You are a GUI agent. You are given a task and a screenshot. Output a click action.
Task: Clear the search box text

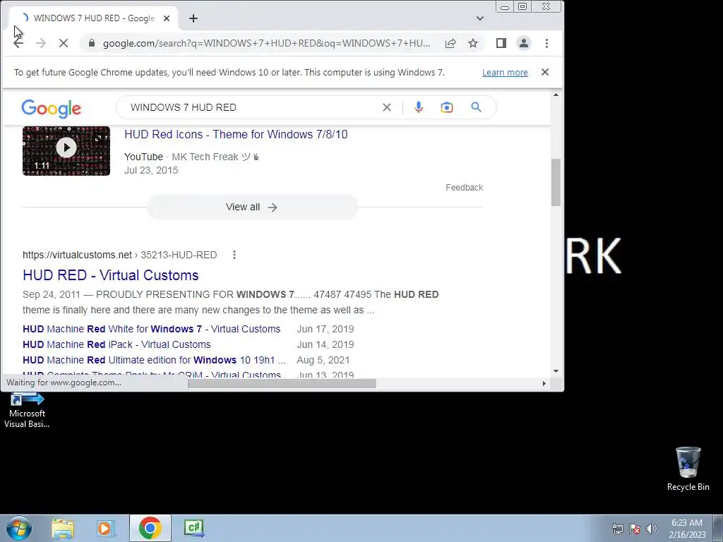387,107
